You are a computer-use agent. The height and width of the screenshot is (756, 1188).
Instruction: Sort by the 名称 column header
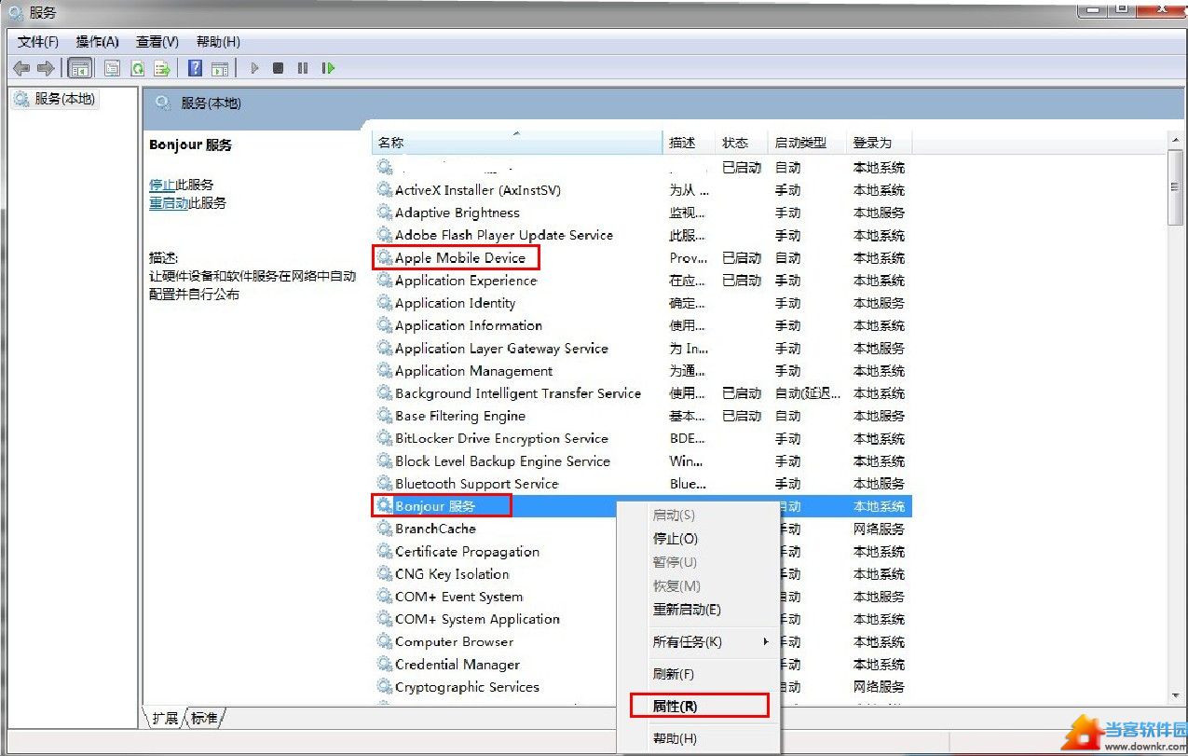tap(517, 143)
